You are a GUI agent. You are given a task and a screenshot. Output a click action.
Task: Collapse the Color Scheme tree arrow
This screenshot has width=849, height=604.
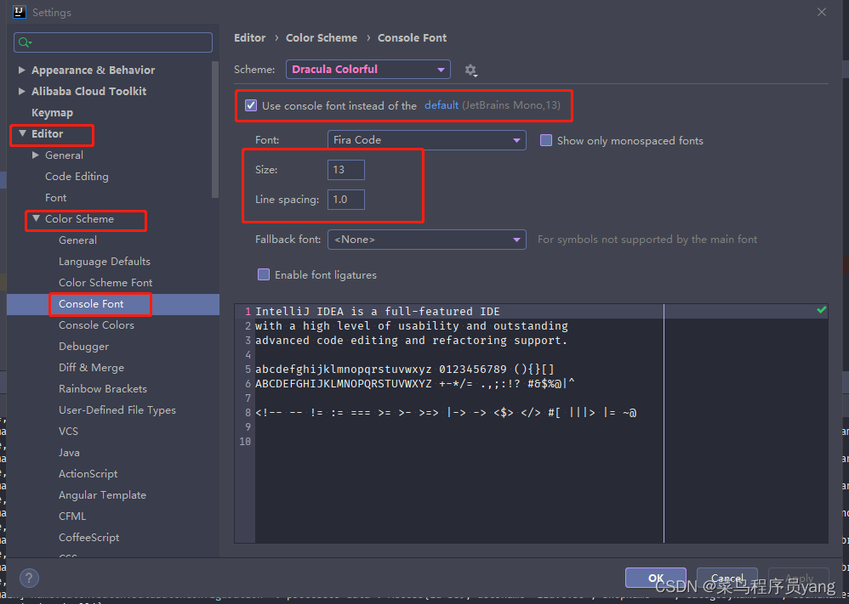click(37, 218)
